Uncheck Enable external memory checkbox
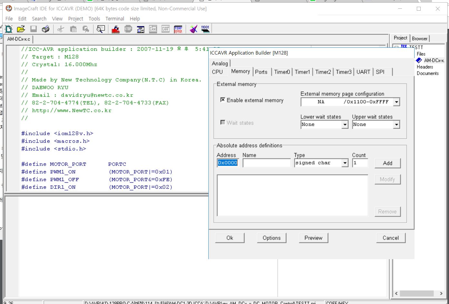 (223, 100)
